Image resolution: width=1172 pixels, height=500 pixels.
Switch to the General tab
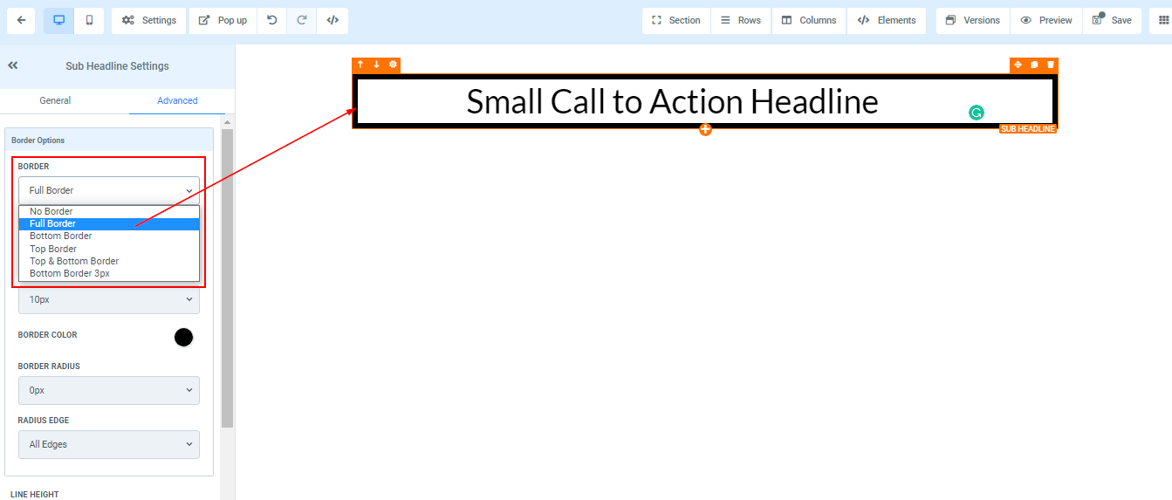click(x=55, y=100)
